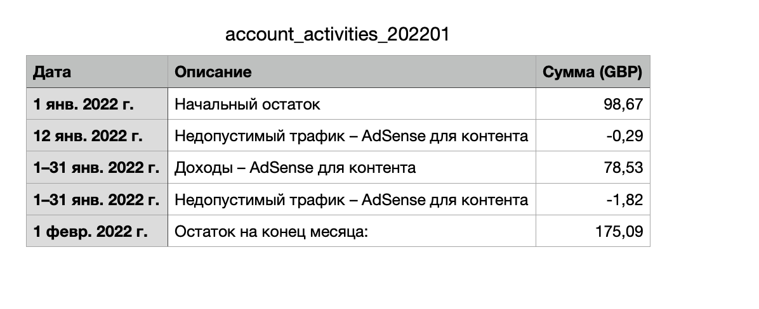Select the -0,29 amount cell
759x309 pixels.
point(593,136)
